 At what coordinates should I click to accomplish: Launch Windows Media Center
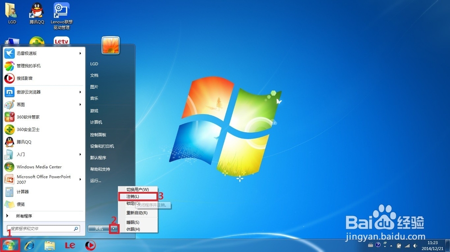(x=44, y=167)
